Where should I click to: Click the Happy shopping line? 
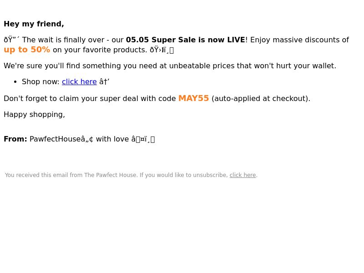point(35,115)
